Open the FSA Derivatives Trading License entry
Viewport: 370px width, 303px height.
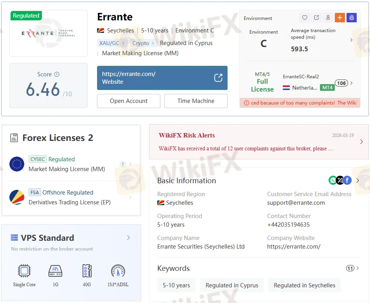[x=70, y=198]
